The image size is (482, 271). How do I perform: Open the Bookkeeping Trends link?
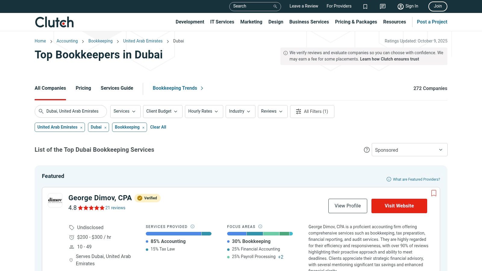(x=178, y=88)
